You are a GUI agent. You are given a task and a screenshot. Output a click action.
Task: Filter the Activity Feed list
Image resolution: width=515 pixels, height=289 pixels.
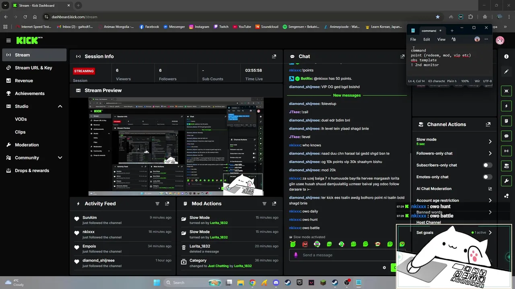coord(157,204)
